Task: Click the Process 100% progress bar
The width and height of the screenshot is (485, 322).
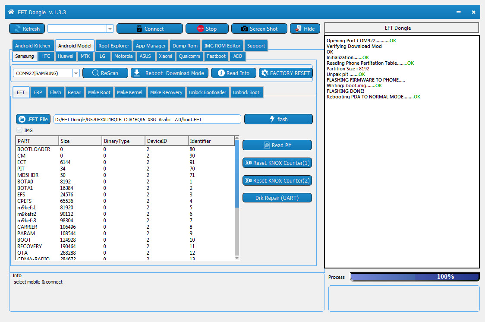Action: (415, 277)
